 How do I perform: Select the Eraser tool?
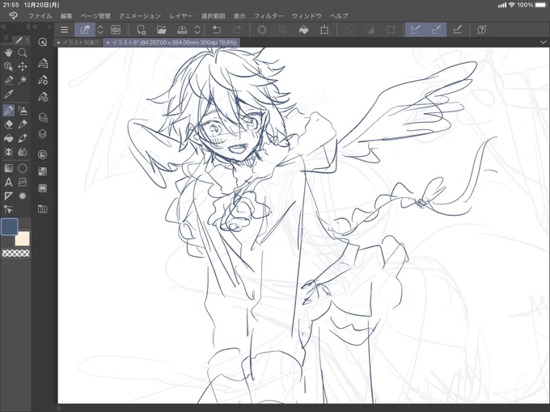(8, 124)
